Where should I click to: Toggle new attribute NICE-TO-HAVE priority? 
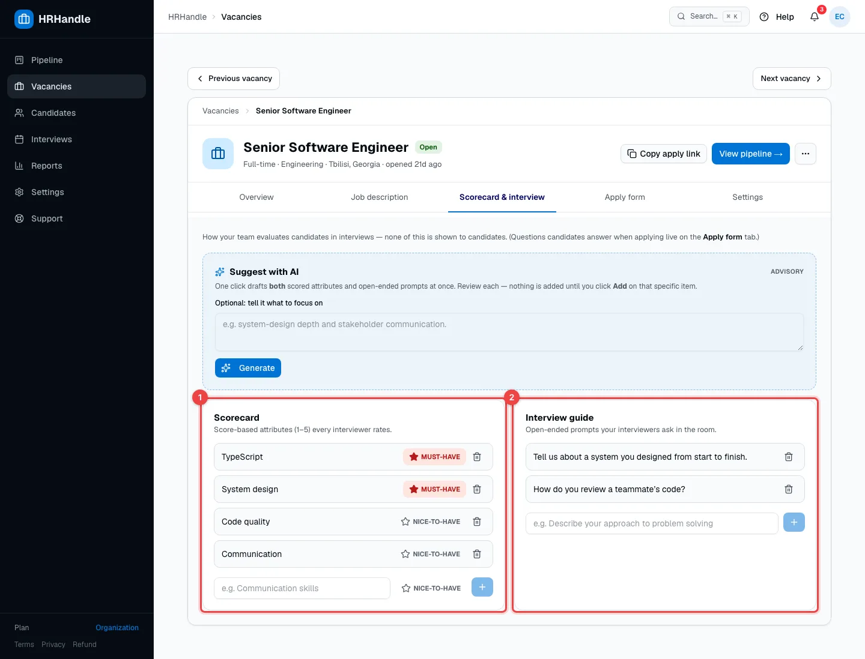[431, 588]
